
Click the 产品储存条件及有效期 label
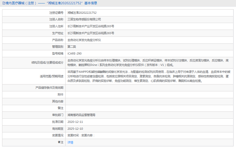(49, 88)
